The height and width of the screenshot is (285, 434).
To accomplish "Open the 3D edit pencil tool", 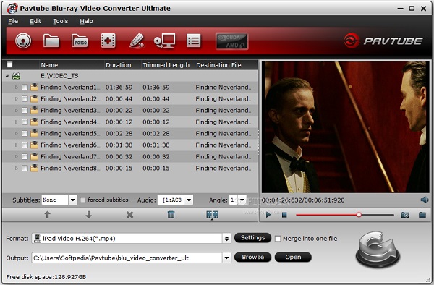I will click(137, 41).
